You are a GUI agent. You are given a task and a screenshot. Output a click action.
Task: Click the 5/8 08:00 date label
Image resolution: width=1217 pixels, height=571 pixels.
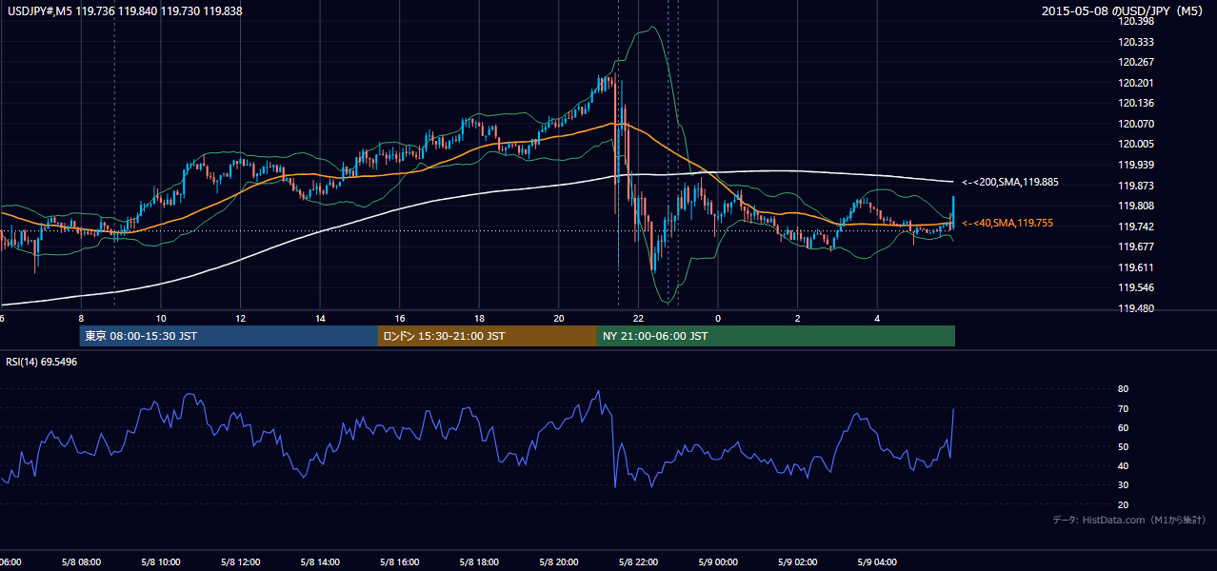pyautogui.click(x=81, y=562)
